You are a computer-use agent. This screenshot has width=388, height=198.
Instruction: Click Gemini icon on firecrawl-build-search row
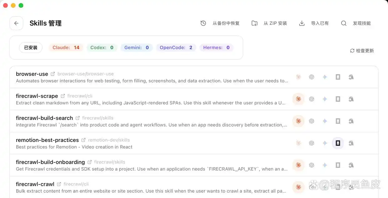pos(325,121)
